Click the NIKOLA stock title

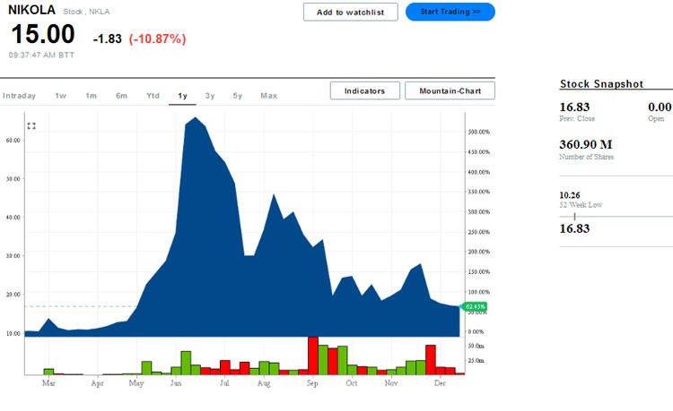32,11
